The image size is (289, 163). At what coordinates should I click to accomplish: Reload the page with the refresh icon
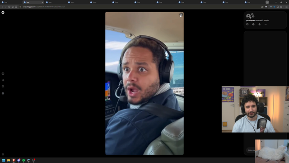pyautogui.click(x=9, y=7)
